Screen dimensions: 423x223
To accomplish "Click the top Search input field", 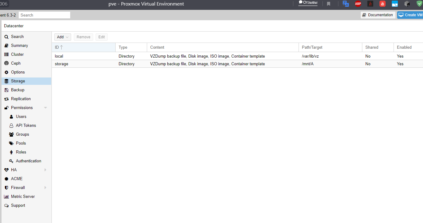I will coord(44,15).
